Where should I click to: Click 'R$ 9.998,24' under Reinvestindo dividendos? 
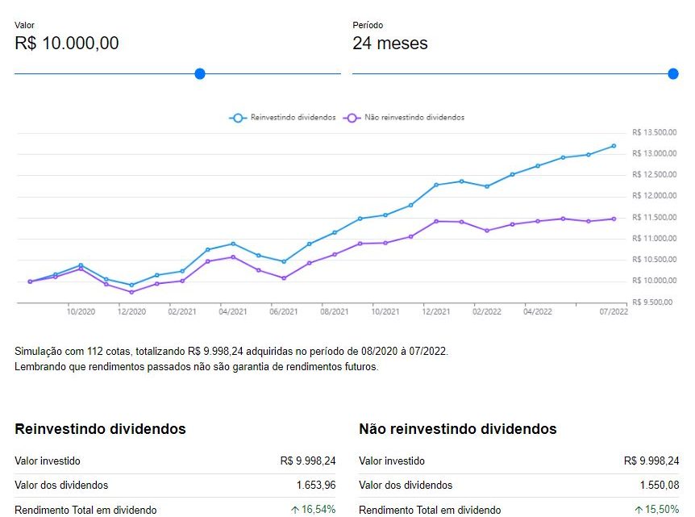tap(308, 461)
